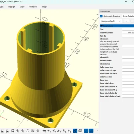Click the tube conn len value field
The width and height of the screenshot is (134, 134).
(x=128, y=67)
